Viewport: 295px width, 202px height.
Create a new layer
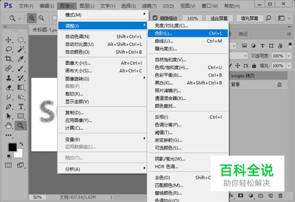point(271,196)
